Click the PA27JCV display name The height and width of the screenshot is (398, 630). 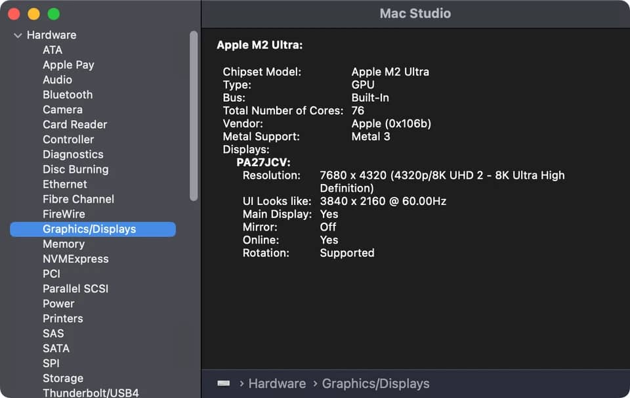coord(263,162)
